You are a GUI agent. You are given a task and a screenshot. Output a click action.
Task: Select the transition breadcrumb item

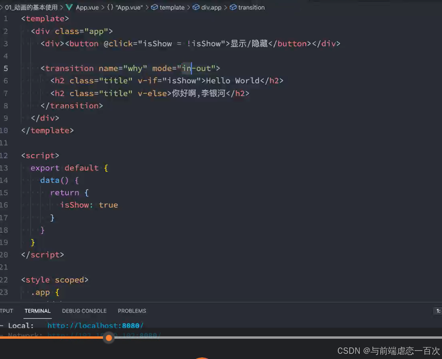(247, 7)
